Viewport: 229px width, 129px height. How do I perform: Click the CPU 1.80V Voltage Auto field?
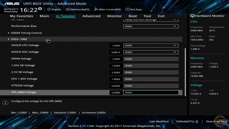point(151,79)
